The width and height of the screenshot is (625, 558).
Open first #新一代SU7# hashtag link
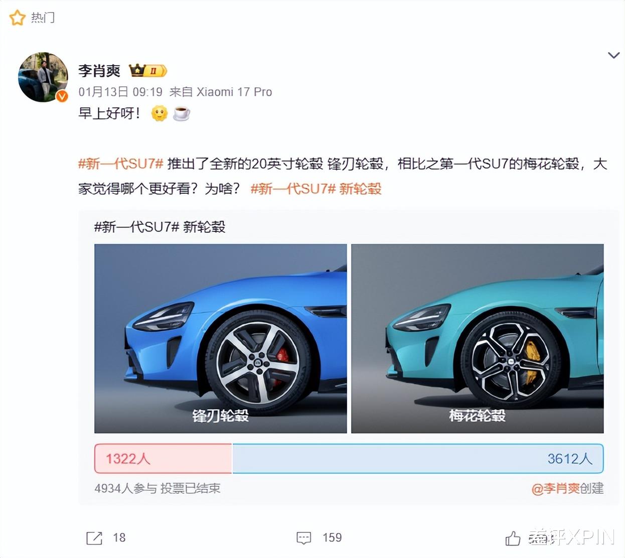coord(121,164)
